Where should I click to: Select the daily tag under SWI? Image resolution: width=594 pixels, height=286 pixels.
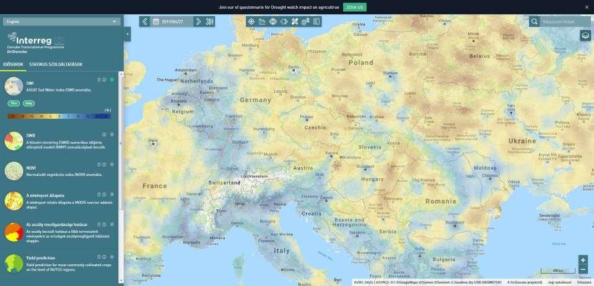point(28,103)
